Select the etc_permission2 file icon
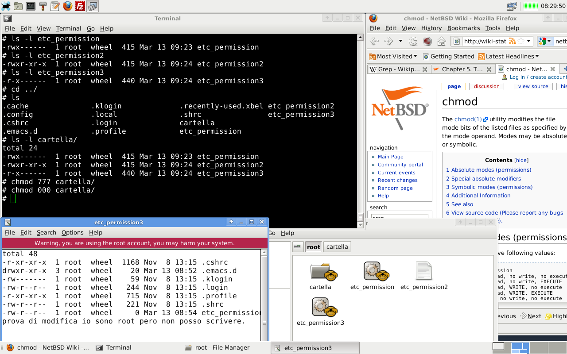This screenshot has width=567, height=354. point(424,275)
